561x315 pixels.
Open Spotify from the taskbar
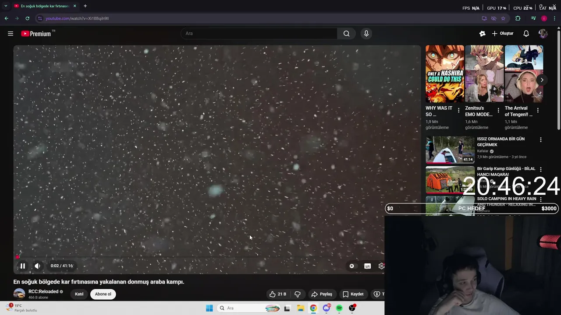pyautogui.click(x=339, y=308)
